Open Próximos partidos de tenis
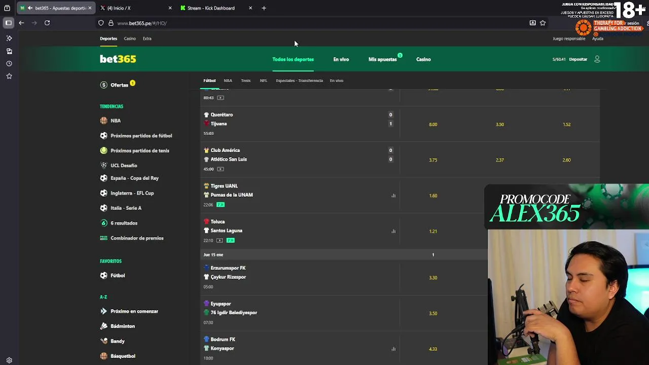This screenshot has width=649, height=365. [140, 151]
